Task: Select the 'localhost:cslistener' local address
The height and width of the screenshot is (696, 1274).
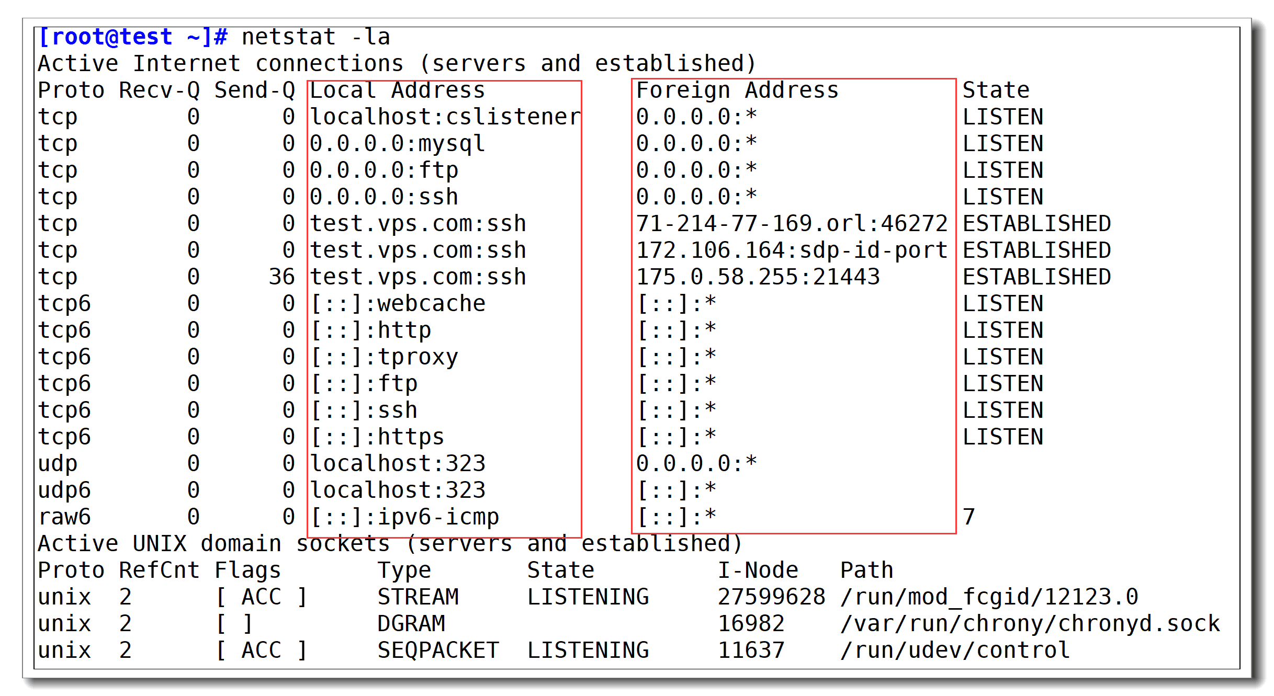Action: (445, 117)
